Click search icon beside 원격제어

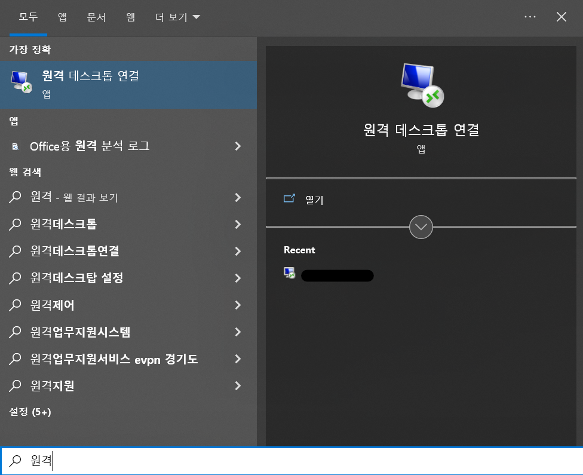pyautogui.click(x=15, y=305)
